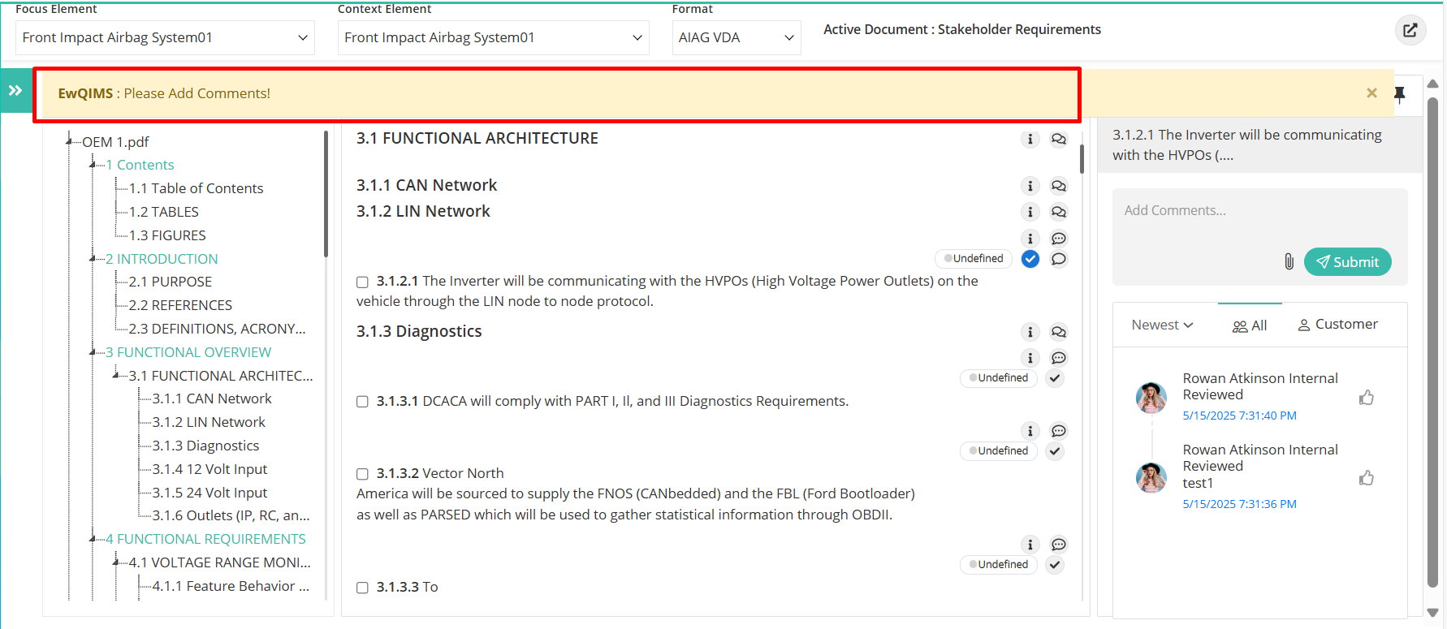Collapse the 4 FUNCTIONAL REQUIREMENTS tree node
The height and width of the screenshot is (629, 1447).
tap(93, 539)
